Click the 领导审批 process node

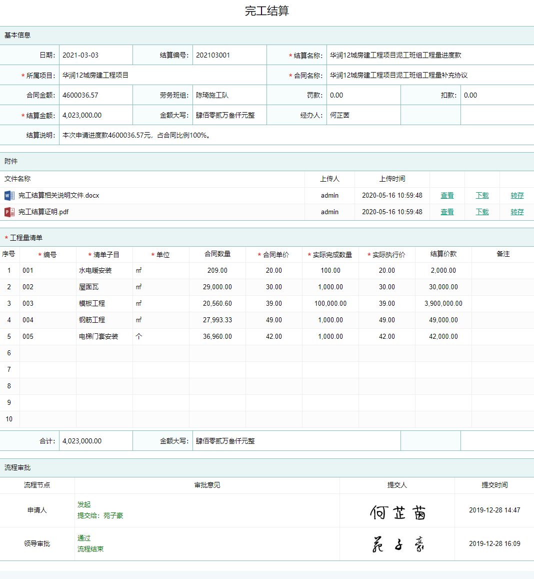tap(37, 543)
